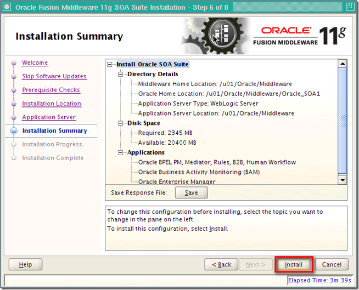Image resolution: width=359 pixels, height=290 pixels.
Task: Collapse the Applications tree node
Action: (x=120, y=152)
